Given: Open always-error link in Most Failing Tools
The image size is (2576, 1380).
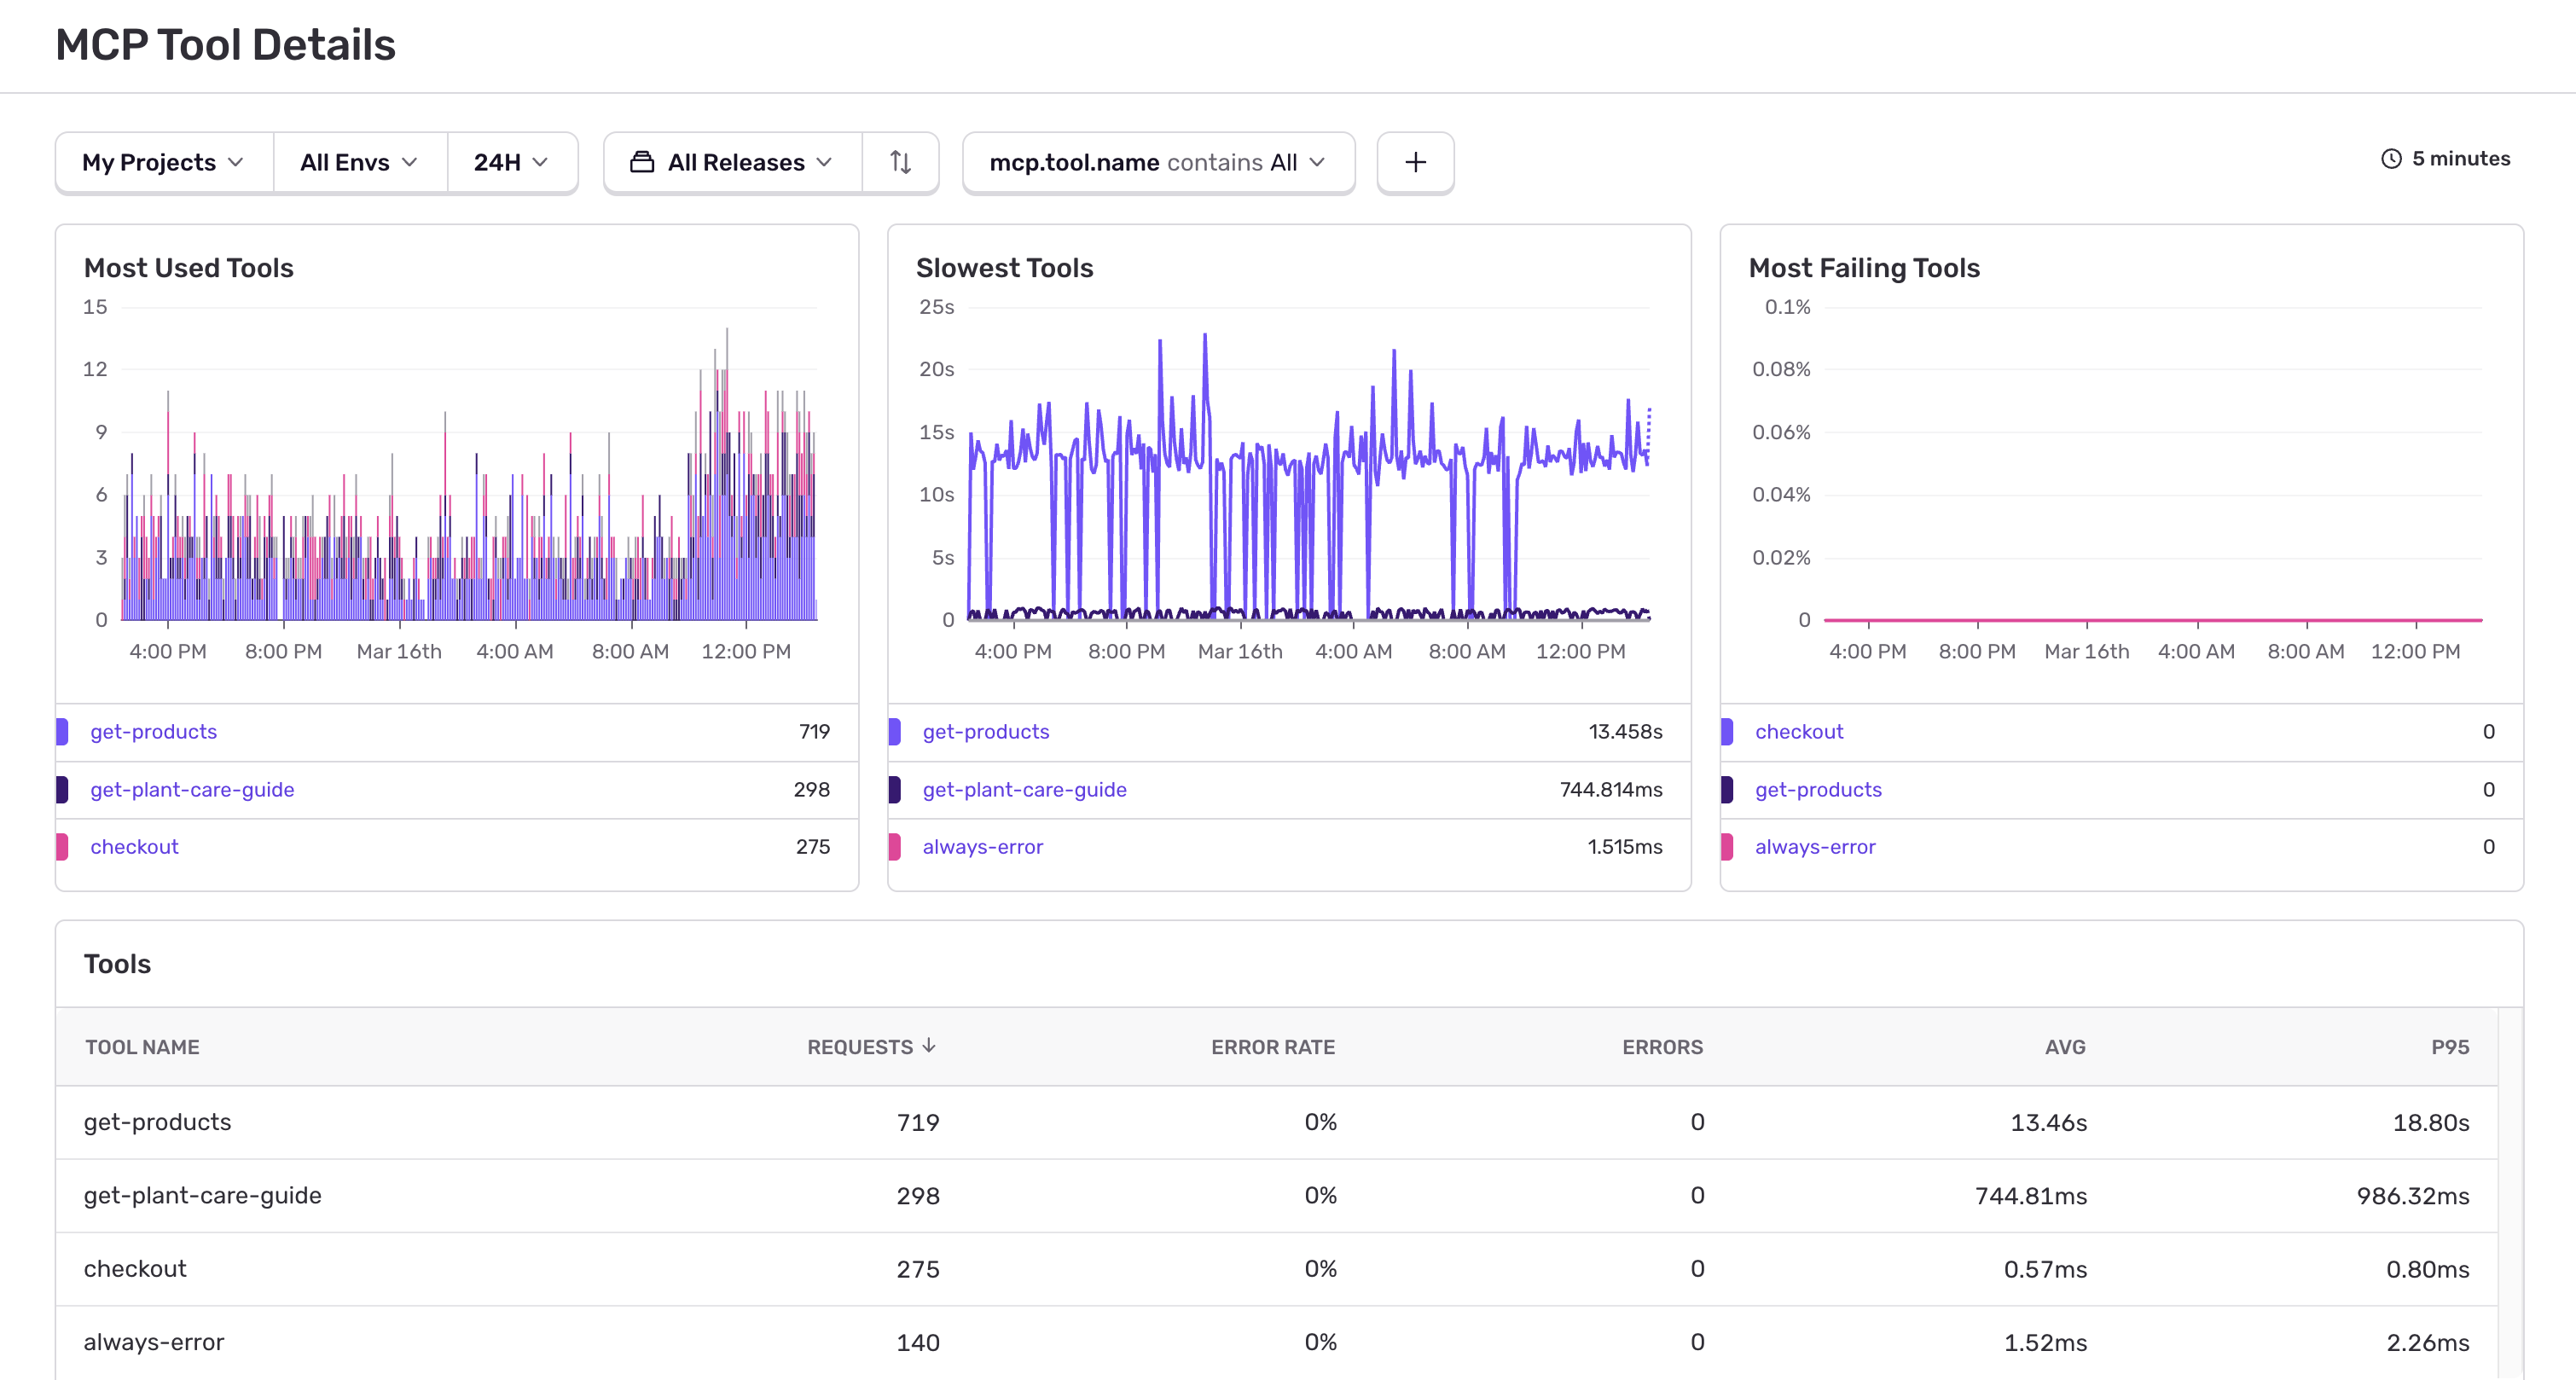Looking at the screenshot, I should (x=1815, y=847).
